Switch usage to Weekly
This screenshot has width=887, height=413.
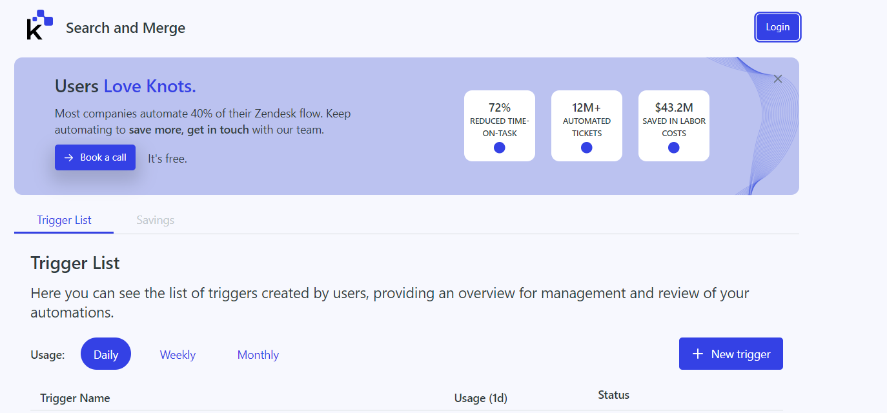(178, 354)
